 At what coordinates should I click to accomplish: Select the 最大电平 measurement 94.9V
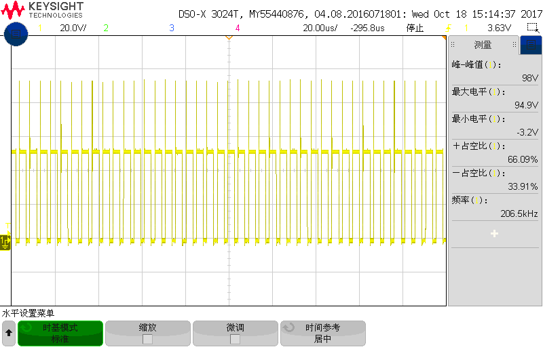(495, 98)
